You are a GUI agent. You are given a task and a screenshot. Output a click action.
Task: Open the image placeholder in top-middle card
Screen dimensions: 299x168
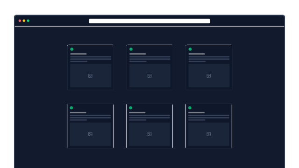click(x=149, y=76)
